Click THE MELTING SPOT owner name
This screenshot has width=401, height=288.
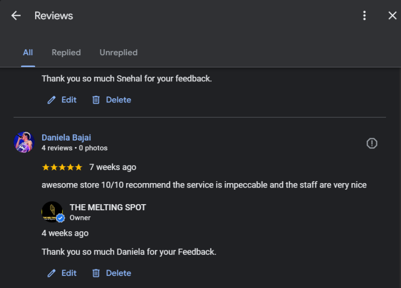click(x=108, y=207)
